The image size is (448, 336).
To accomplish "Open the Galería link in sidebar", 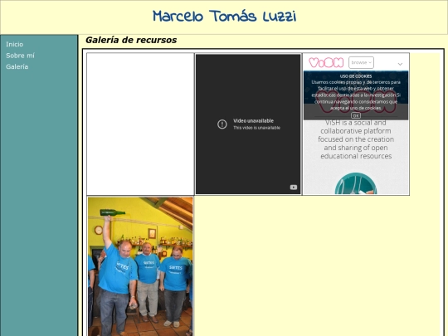I will coord(17,66).
